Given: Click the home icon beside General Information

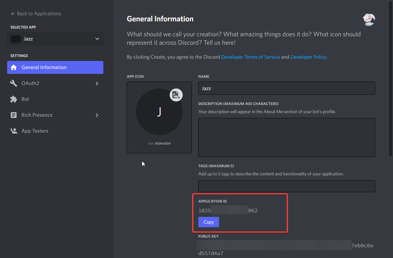Looking at the screenshot, I should (x=14, y=67).
